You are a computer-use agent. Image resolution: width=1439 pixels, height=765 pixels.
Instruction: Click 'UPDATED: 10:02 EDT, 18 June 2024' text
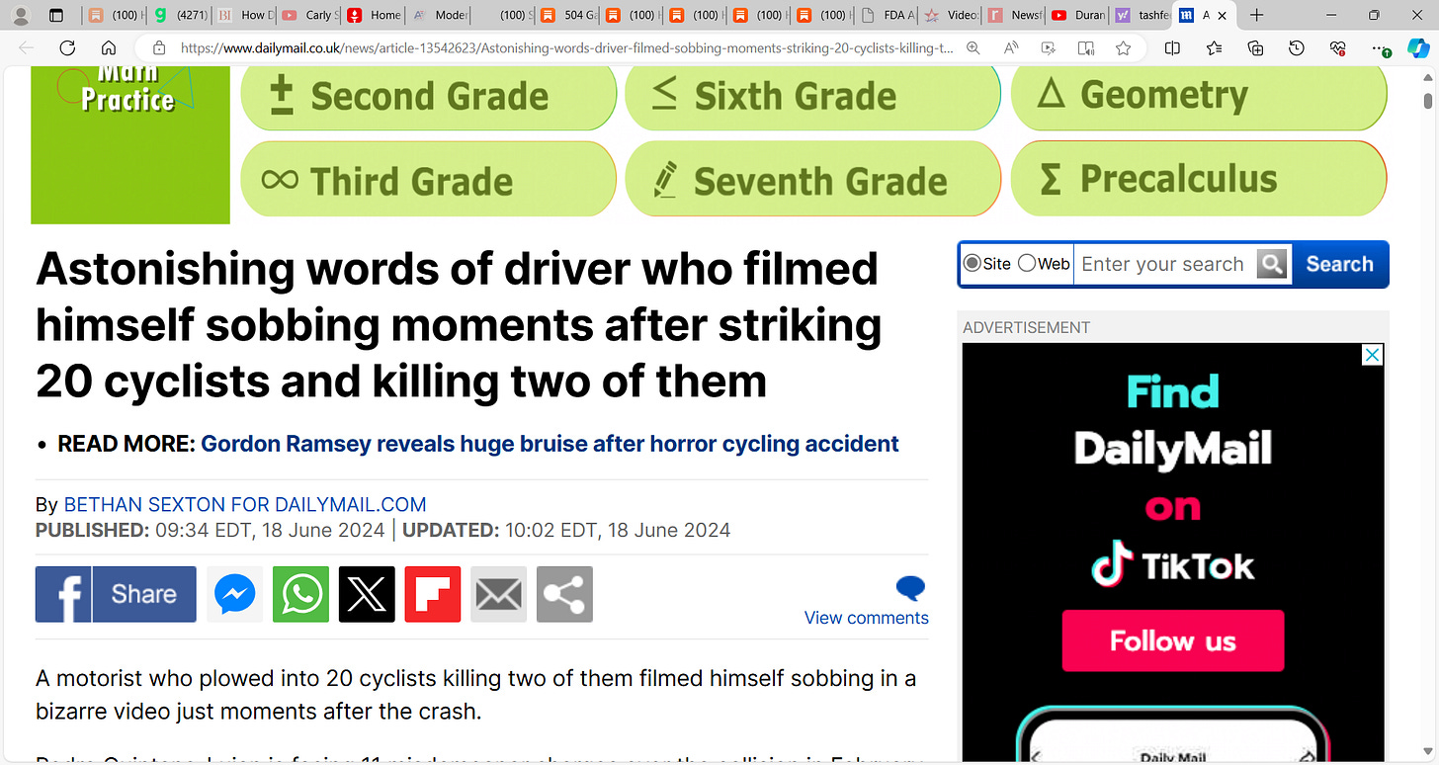tap(566, 530)
